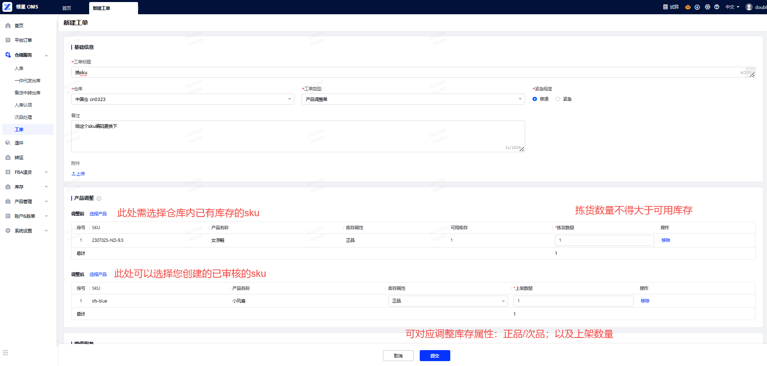Click the 仓储服务 sidebar icon

coord(8,55)
